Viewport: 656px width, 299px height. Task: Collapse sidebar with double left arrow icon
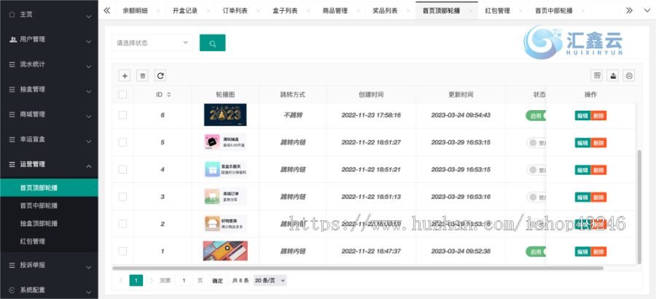[107, 11]
